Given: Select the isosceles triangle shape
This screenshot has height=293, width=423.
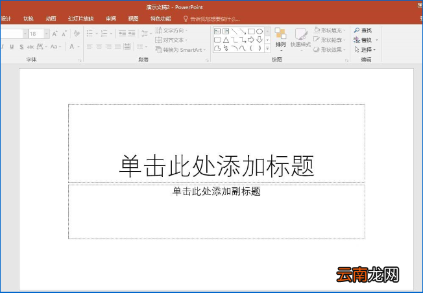Looking at the screenshot, I should pyautogui.click(x=226, y=40).
